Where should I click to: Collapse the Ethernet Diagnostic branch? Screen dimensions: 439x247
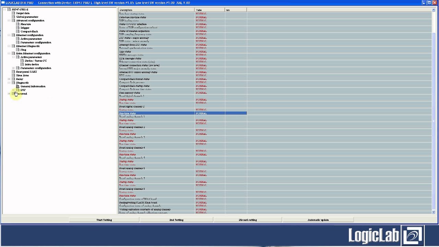[x=9, y=46]
